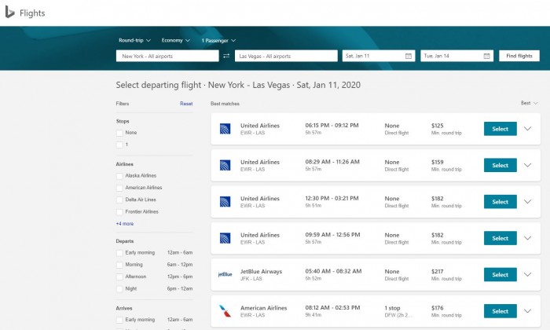550x330 pixels.
Task: Click the JetBlue Airways logo
Action: coord(225,274)
